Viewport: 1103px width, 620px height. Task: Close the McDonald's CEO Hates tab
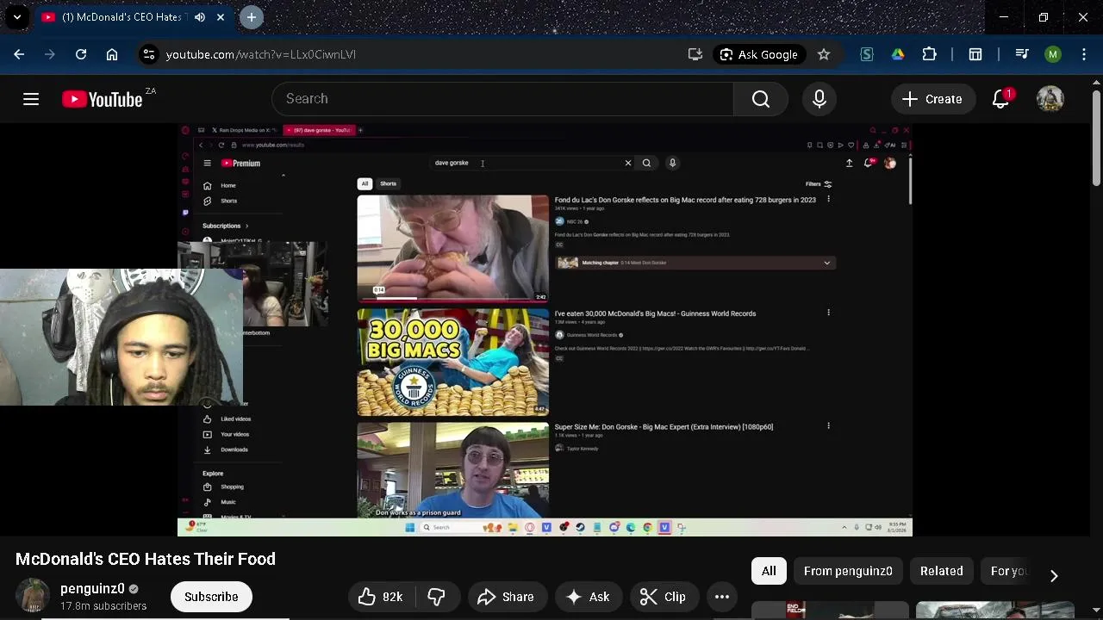click(221, 17)
